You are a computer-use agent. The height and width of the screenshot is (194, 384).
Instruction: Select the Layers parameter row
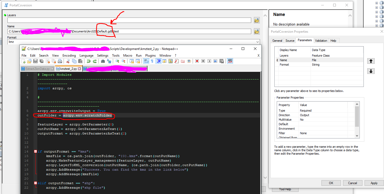319,56
